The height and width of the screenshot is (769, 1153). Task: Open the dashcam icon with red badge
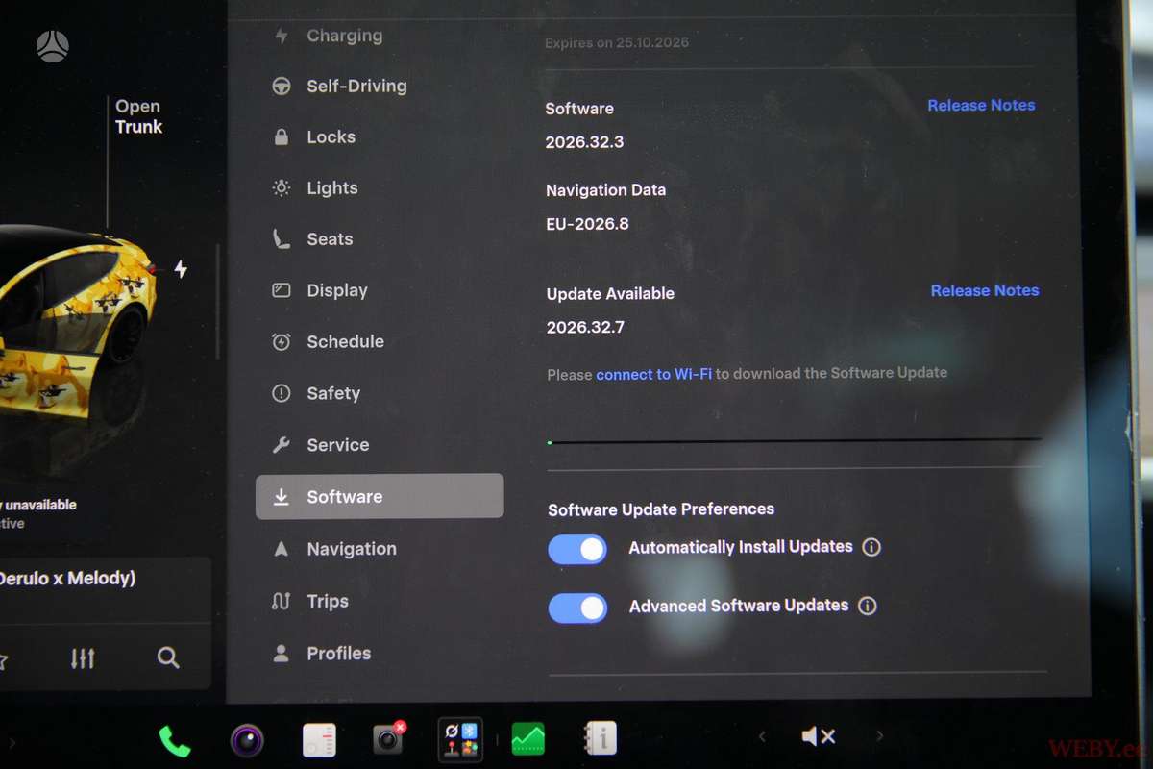[x=389, y=738]
